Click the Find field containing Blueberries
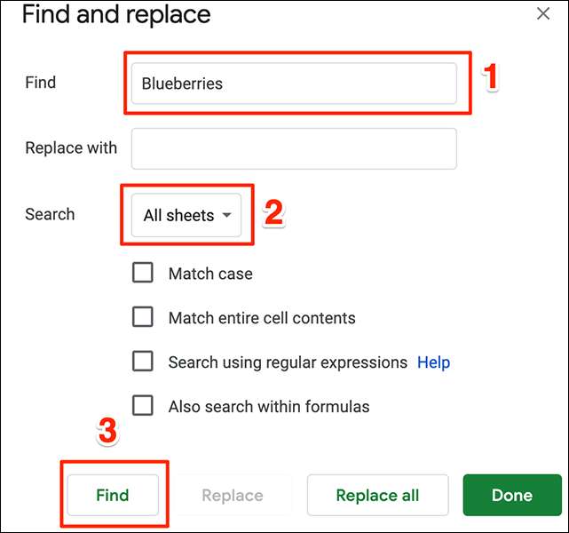Screen dimensions: 569x533 [x=294, y=84]
